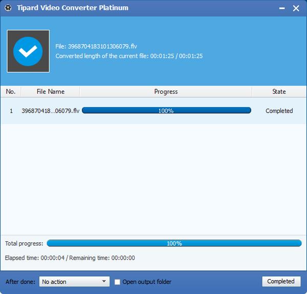This screenshot has width=307, height=294.
Task: Enable the Open output folder checkbox
Action: (x=117, y=282)
